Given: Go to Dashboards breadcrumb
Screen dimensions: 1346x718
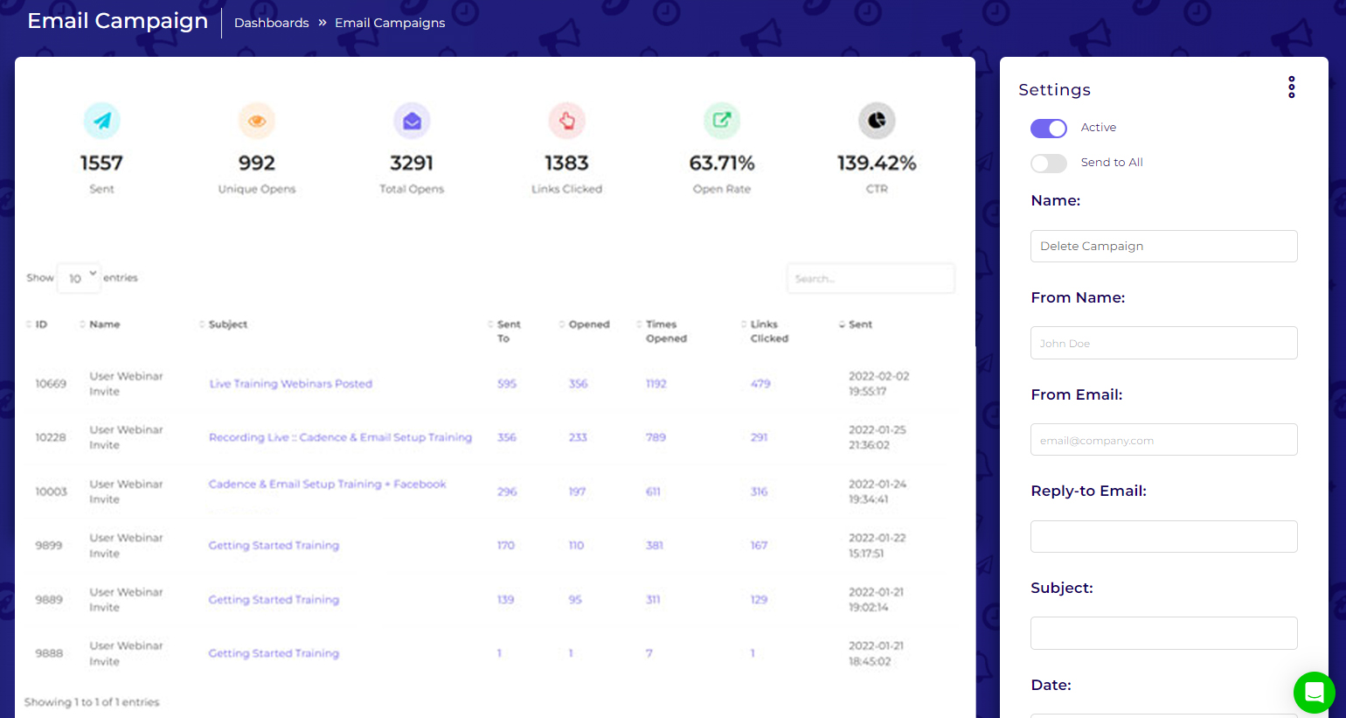Looking at the screenshot, I should pos(271,23).
